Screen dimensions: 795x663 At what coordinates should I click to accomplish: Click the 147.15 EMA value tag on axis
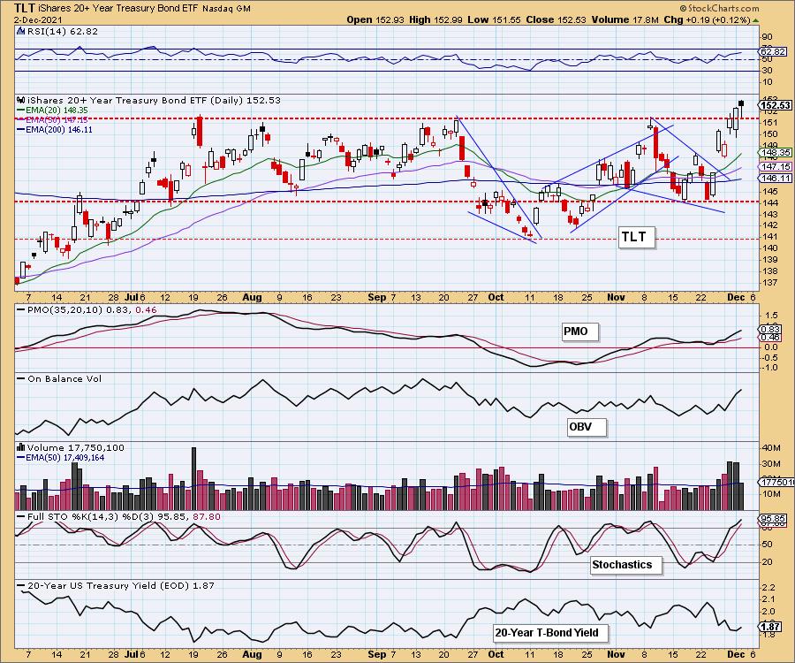pos(775,166)
